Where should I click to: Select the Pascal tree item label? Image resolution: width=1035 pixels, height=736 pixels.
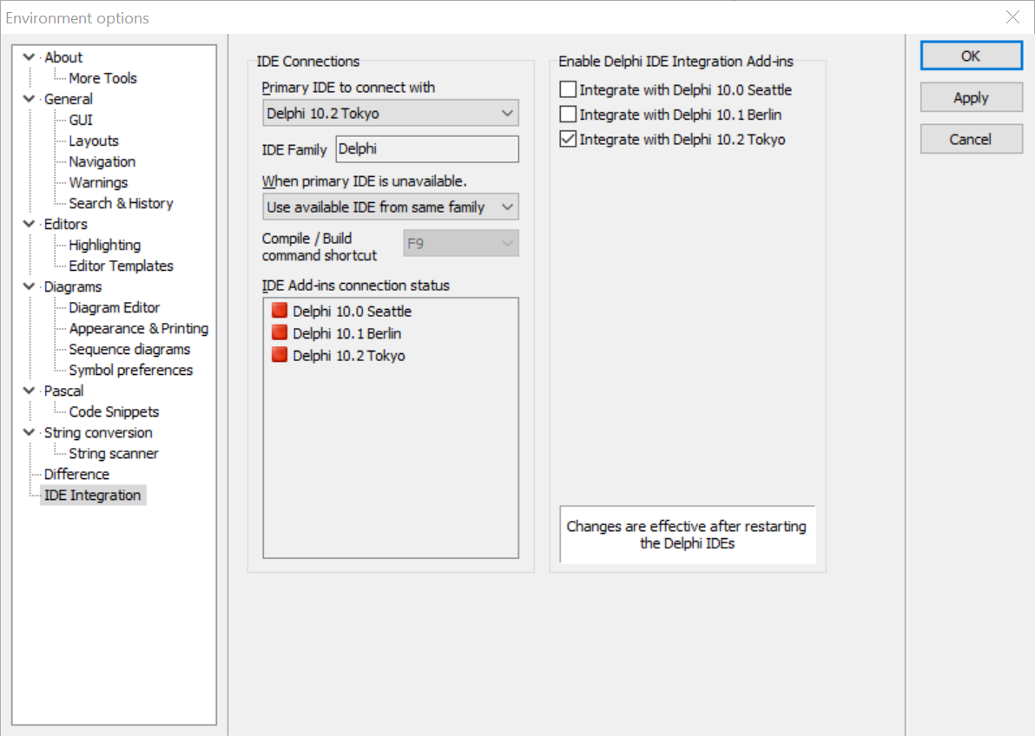click(x=63, y=391)
